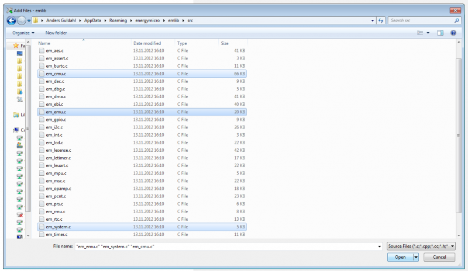Click the search magnifier icon

coord(456,20)
